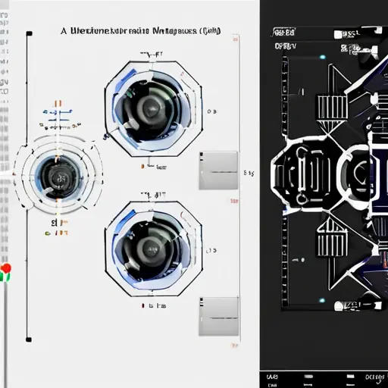Click the black square handle atop the vertical line

tap(30, 33)
